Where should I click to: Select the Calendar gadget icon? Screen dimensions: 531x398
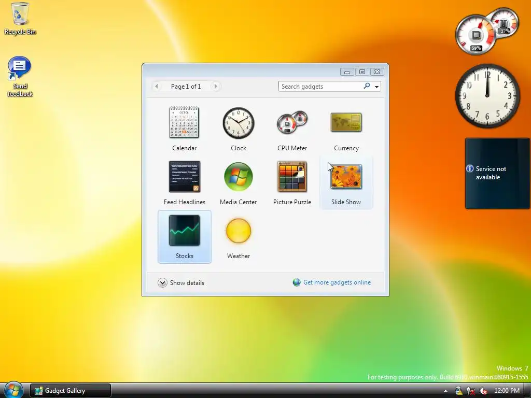pyautogui.click(x=184, y=122)
